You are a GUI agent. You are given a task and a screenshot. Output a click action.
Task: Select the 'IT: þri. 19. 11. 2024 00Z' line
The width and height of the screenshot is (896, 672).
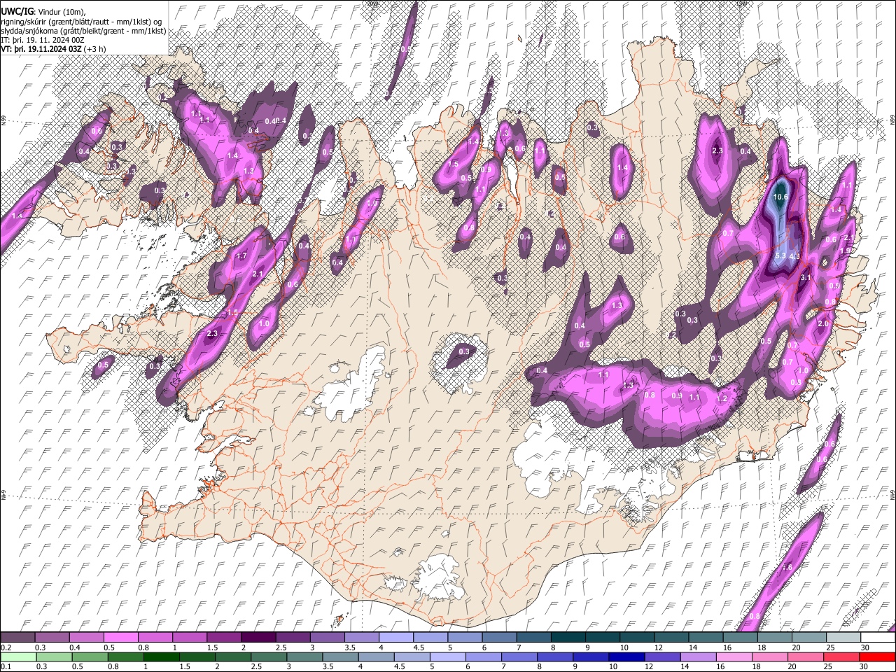(x=43, y=40)
